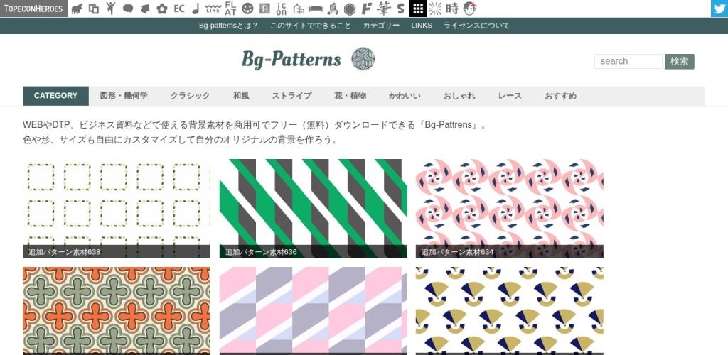Click the music note icon
The width and height of the screenshot is (728, 355).
click(196, 9)
